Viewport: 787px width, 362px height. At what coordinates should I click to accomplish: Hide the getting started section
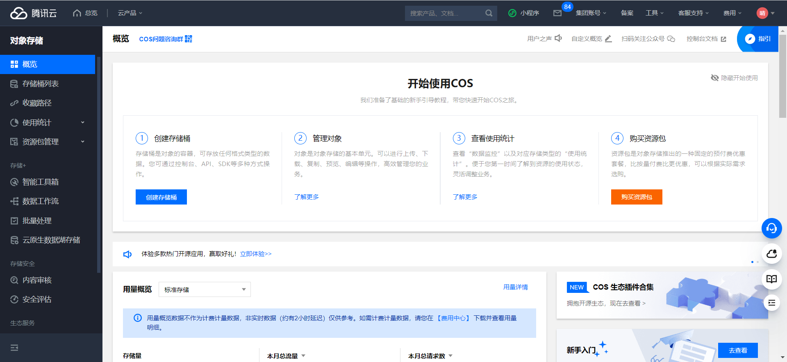[x=734, y=78]
